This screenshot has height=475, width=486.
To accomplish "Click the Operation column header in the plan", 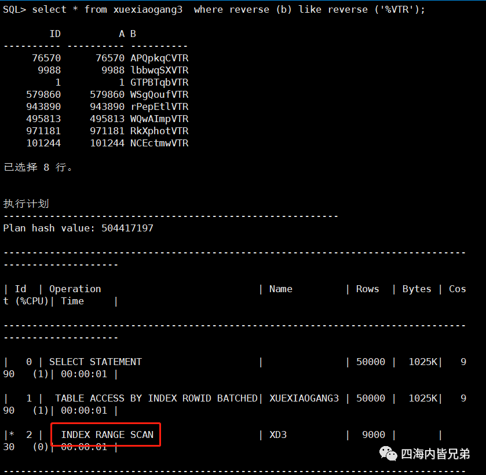I will 75,289.
